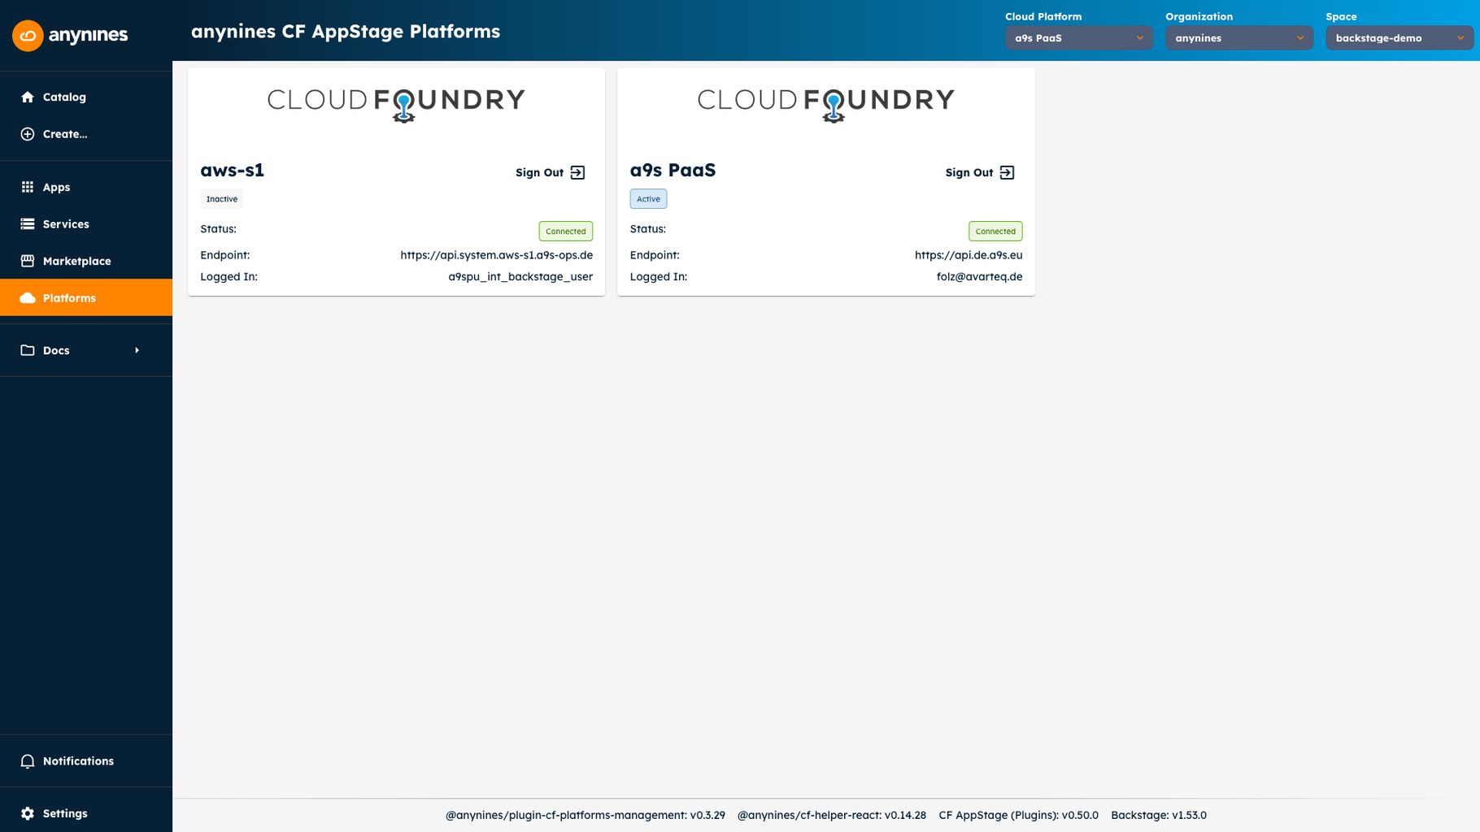Open the Organization dropdown showing anynines
Viewport: 1480px width, 832px height.
click(x=1238, y=38)
